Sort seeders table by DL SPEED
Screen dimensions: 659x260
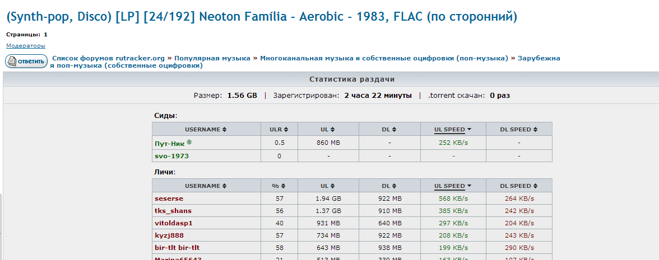(519, 130)
